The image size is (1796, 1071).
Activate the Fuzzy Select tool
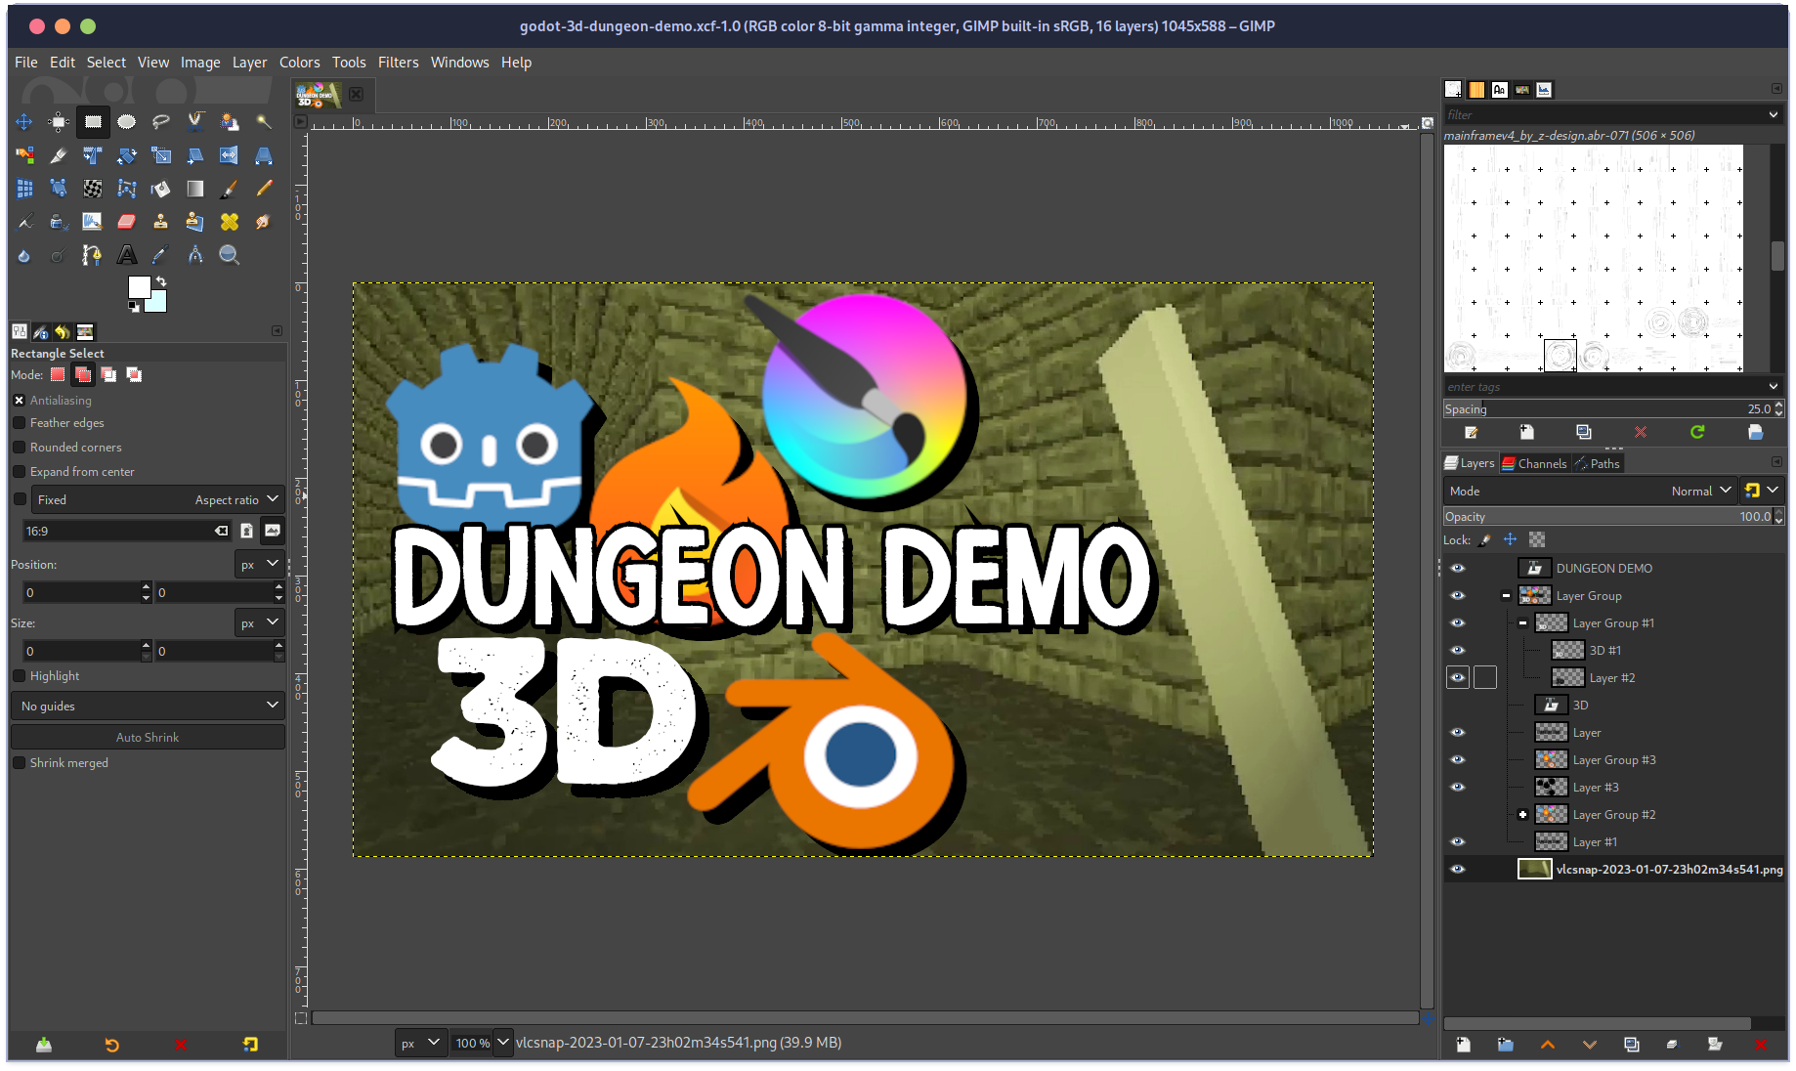pyautogui.click(x=264, y=123)
